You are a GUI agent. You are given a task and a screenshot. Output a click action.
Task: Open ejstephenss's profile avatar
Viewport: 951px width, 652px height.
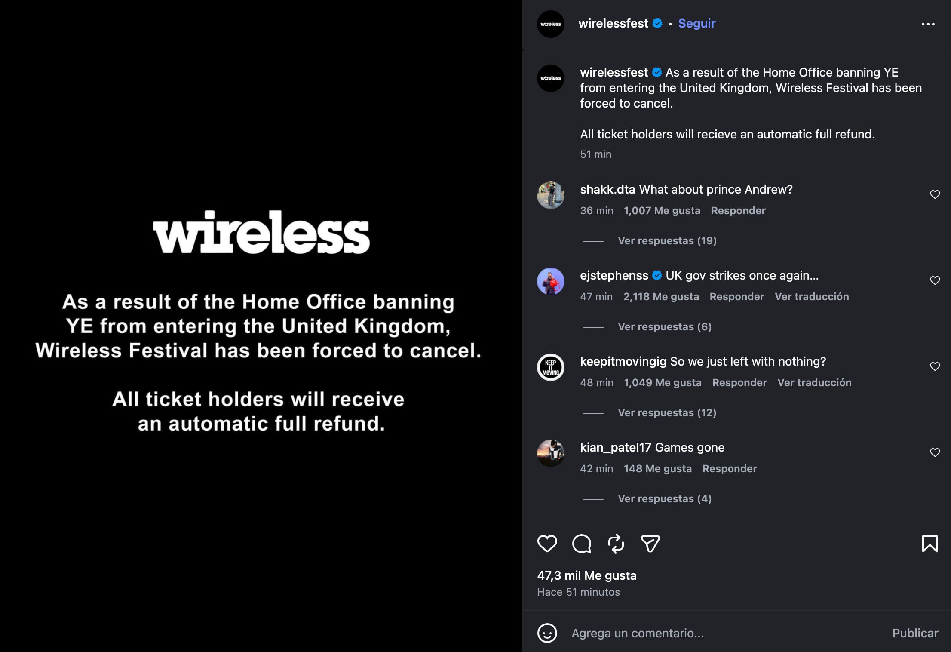551,280
